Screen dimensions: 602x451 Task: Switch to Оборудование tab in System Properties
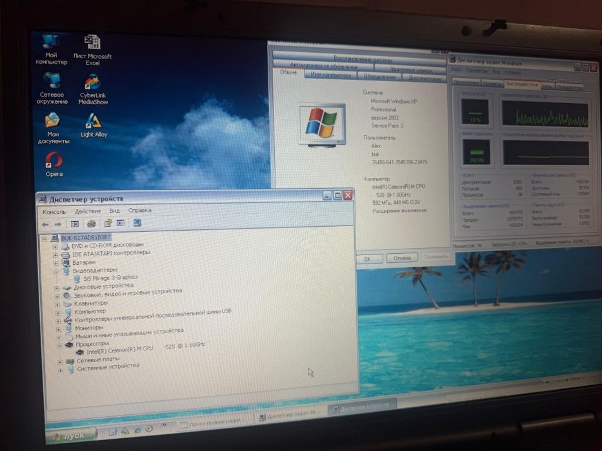click(x=379, y=77)
